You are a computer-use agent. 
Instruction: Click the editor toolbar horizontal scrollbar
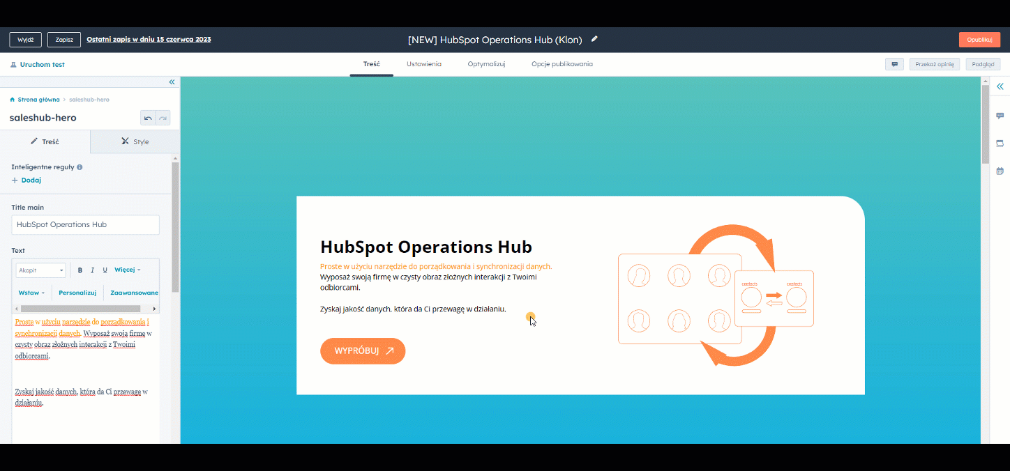tap(80, 308)
